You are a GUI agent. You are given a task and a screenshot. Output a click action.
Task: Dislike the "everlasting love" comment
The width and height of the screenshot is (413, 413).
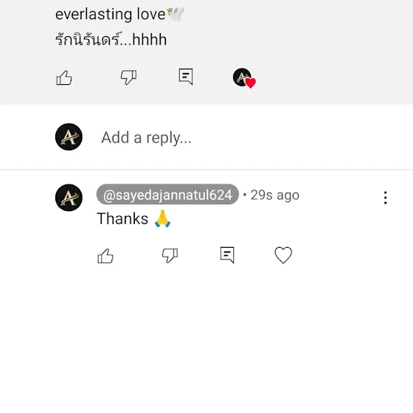(x=128, y=77)
